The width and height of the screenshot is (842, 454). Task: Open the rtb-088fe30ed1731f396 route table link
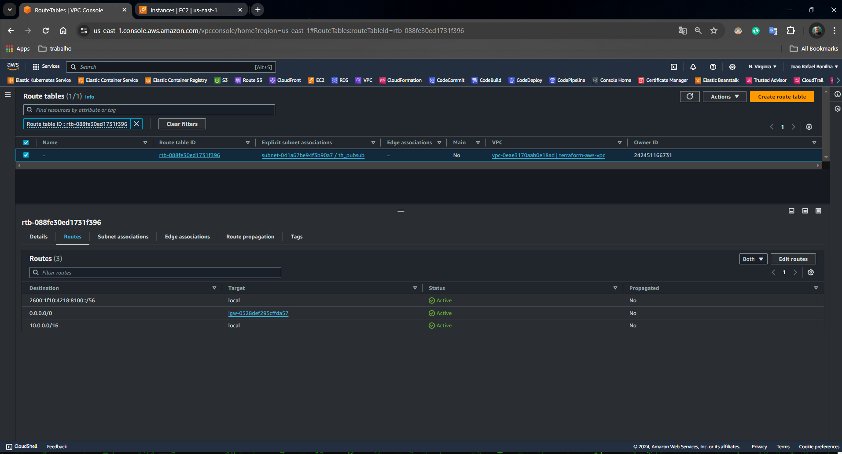pos(190,155)
